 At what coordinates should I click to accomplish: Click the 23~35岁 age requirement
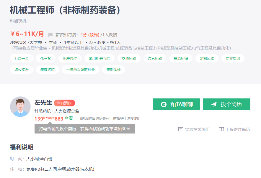point(97,42)
